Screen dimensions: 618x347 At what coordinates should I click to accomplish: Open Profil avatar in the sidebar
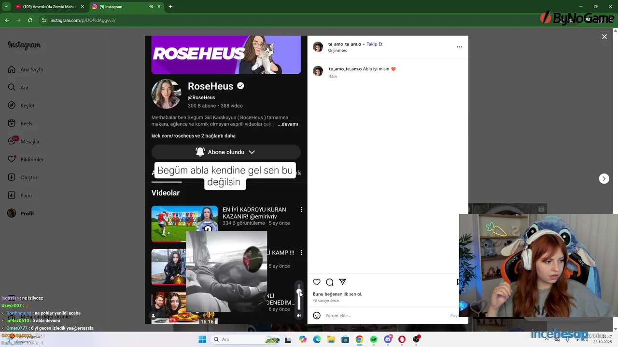coord(12,213)
